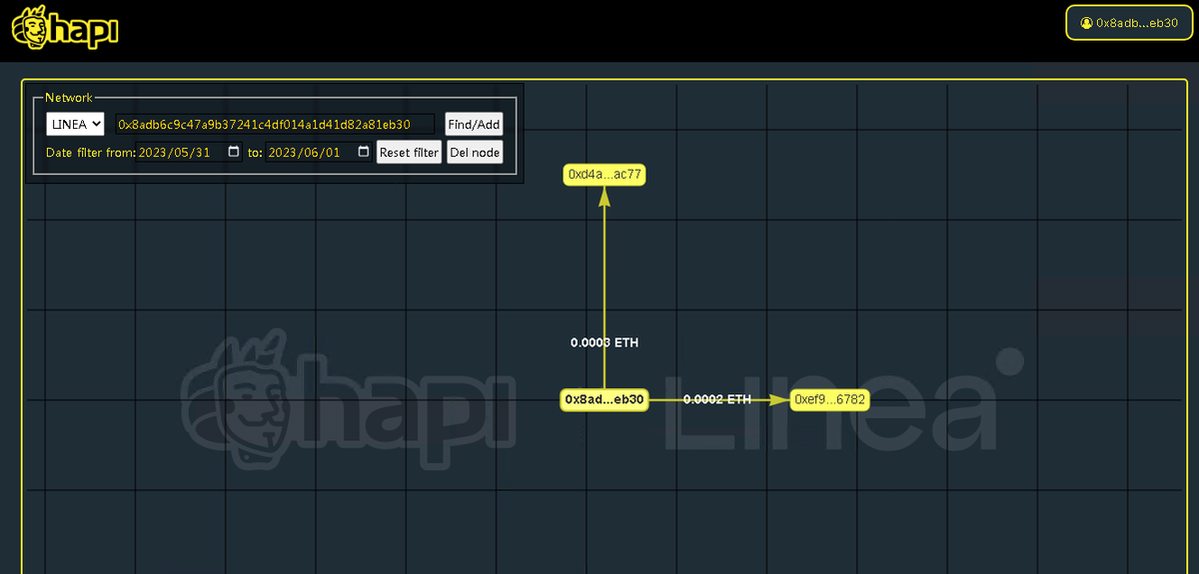The height and width of the screenshot is (574, 1199).
Task: Click the Network legend label
Action: pyautogui.click(x=69, y=98)
